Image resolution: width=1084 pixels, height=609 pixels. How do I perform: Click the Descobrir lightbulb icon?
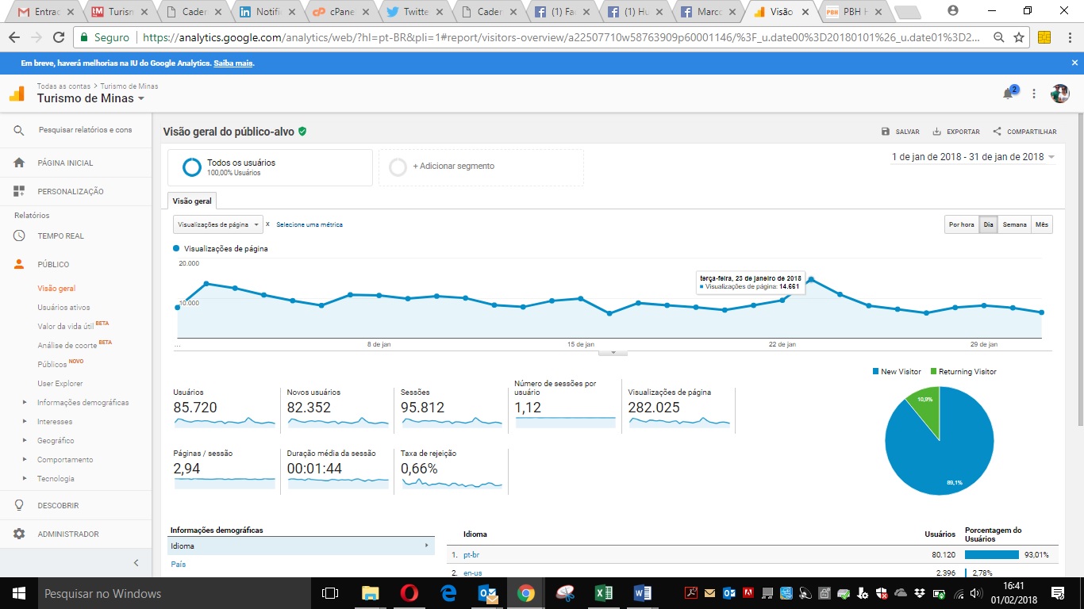[x=19, y=505]
